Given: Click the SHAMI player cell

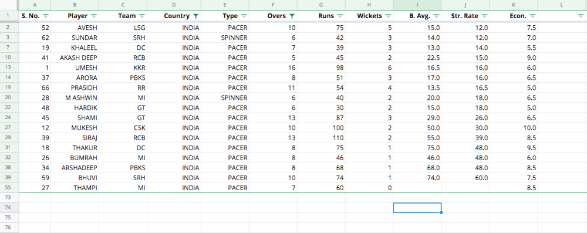Looking at the screenshot, I should [75, 117].
